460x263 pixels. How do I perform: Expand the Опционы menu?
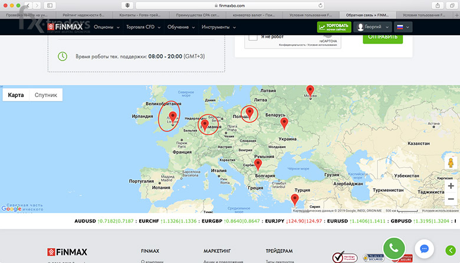(x=107, y=27)
